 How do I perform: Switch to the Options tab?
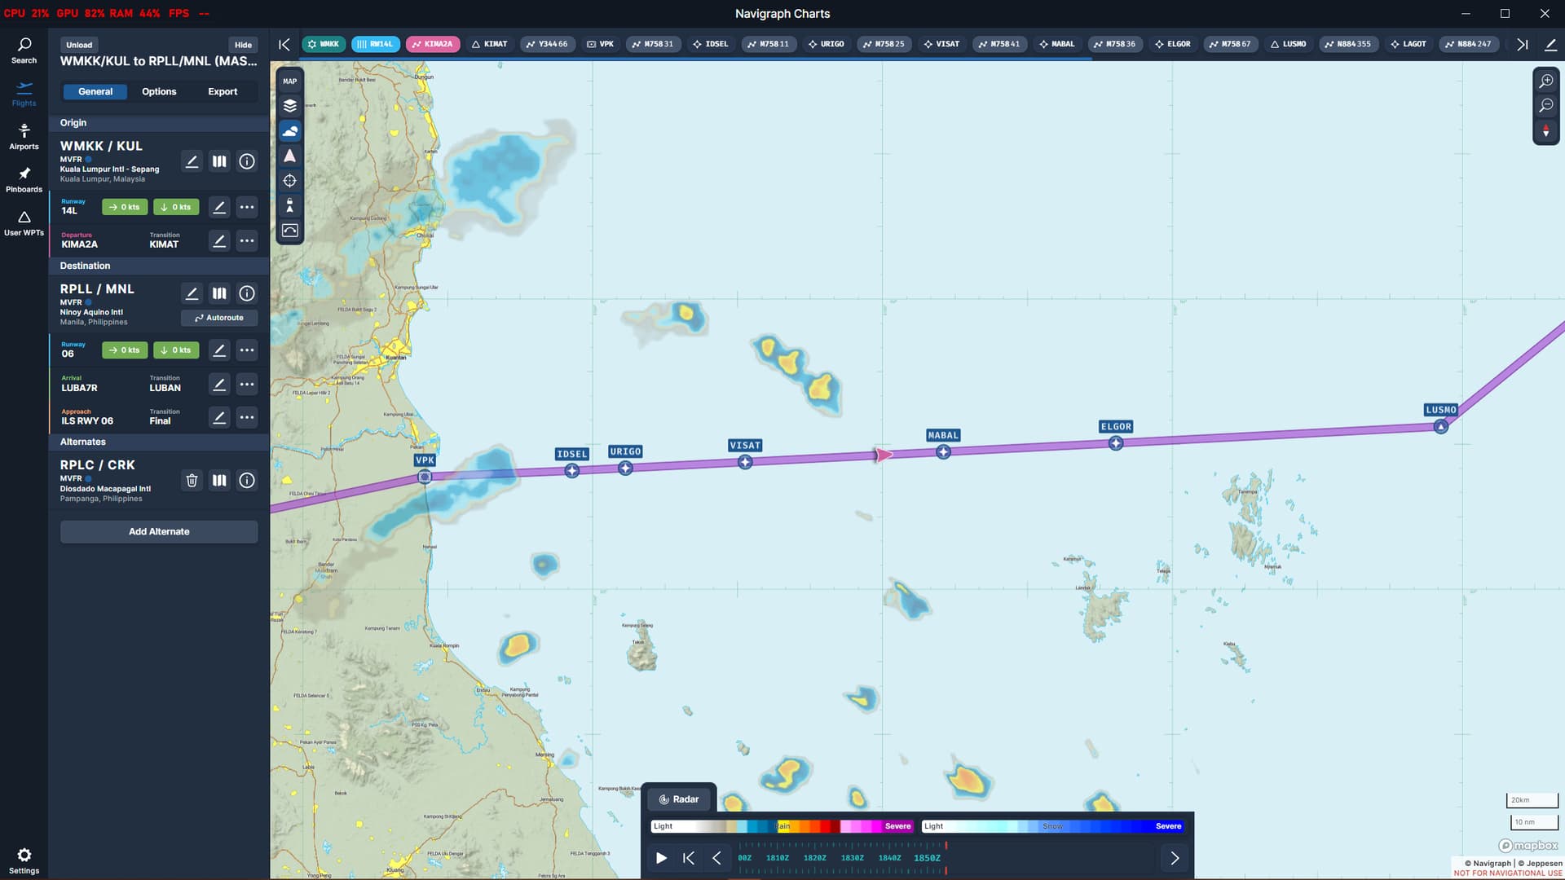159,91
